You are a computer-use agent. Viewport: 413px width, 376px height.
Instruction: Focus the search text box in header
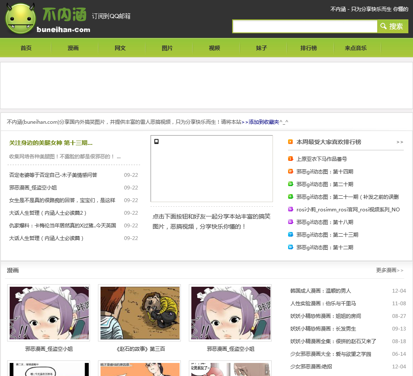tap(305, 27)
